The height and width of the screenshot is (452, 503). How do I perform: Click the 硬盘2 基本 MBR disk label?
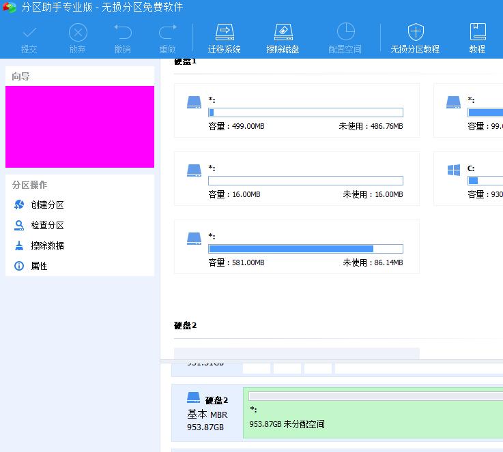(207, 413)
